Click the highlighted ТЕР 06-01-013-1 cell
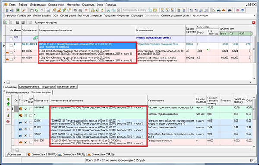 87,46
